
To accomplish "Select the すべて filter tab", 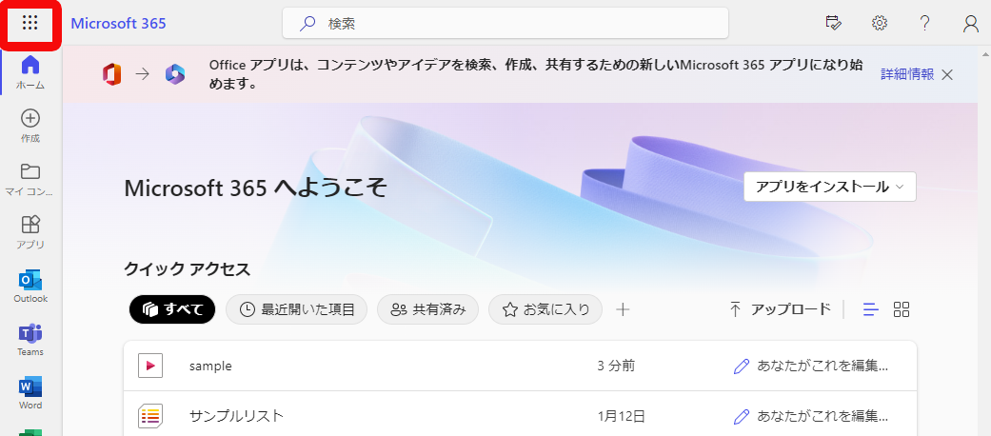I will tap(172, 309).
